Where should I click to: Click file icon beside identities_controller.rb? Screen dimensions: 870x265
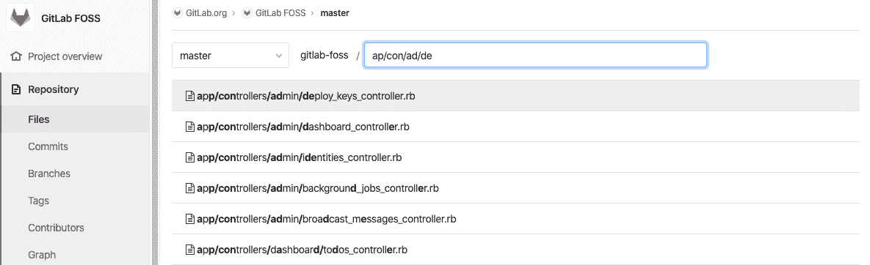coord(190,157)
